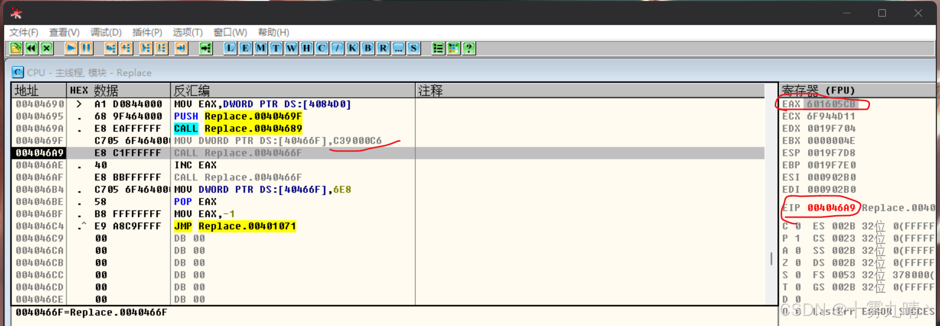Select the CALL Replace.00404689 instruction
This screenshot has height=326, width=940.
pos(238,128)
